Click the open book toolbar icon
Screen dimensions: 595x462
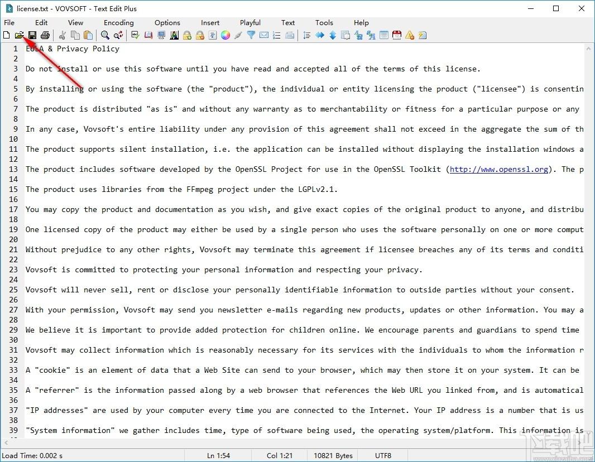(x=148, y=35)
